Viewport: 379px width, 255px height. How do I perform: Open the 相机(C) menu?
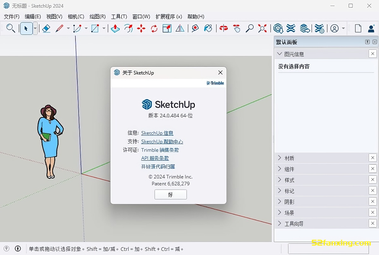click(x=76, y=16)
